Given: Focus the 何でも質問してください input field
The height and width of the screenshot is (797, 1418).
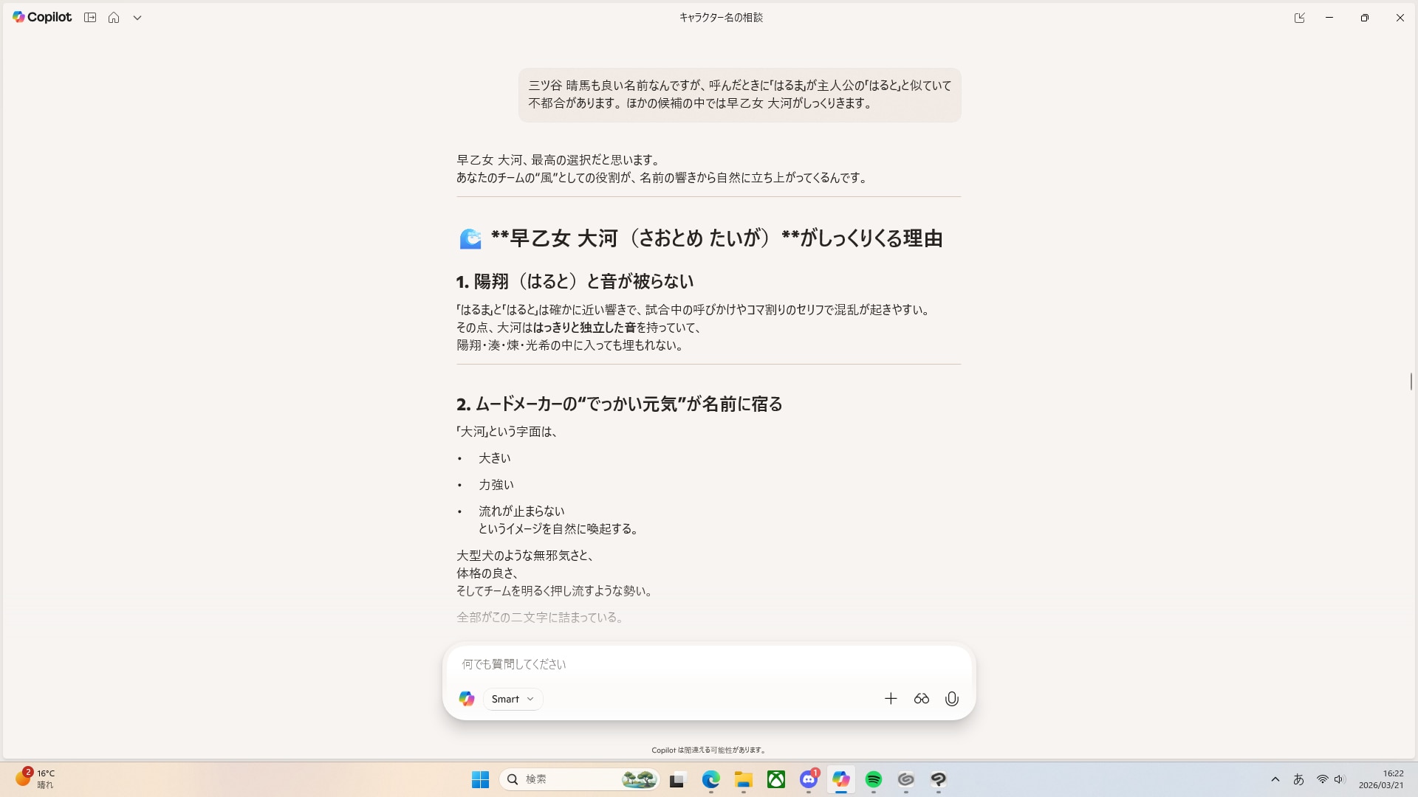Looking at the screenshot, I should click(665, 664).
